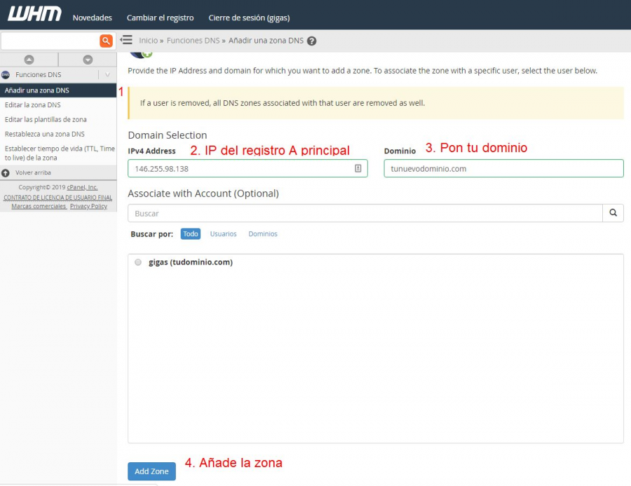This screenshot has height=486, width=631.
Task: Toggle the sidebar collapse menu icon
Action: click(x=127, y=40)
